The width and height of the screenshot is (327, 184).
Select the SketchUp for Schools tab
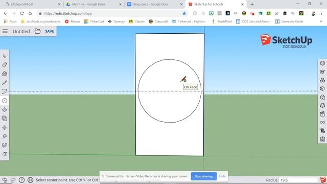pos(216,4)
